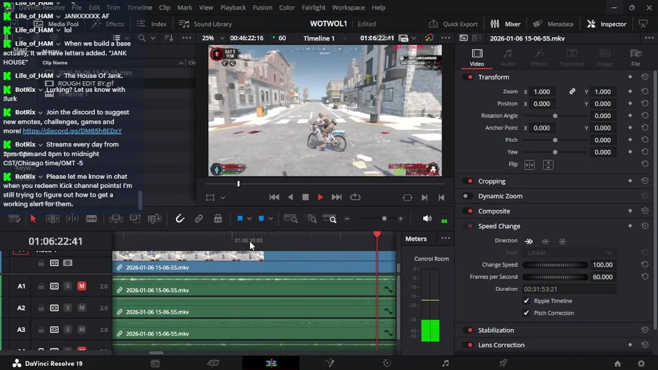
Task: Solo audio track A2
Action: [x=67, y=308]
